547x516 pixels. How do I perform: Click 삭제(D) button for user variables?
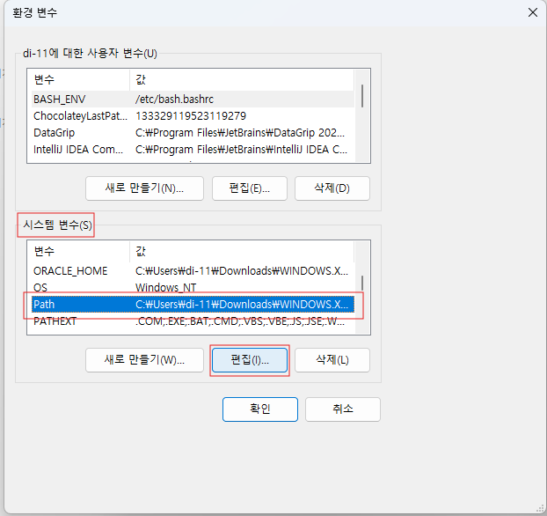tap(332, 188)
